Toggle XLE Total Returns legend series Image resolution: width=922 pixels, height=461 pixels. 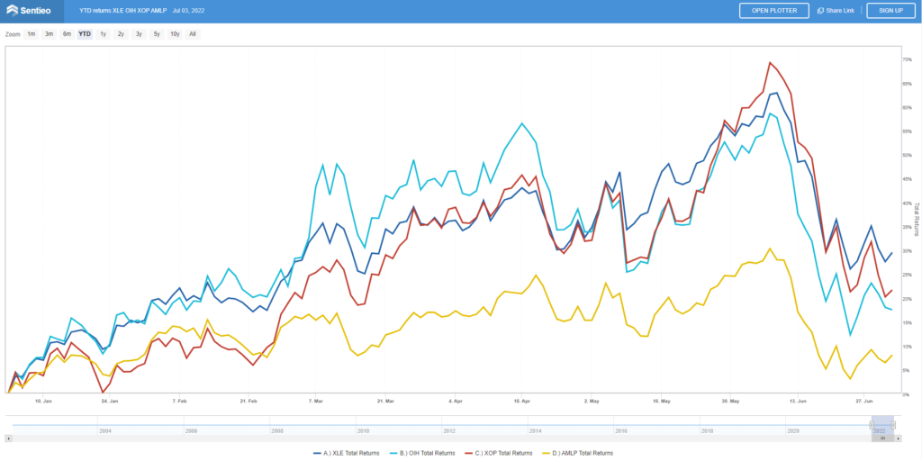click(347, 453)
